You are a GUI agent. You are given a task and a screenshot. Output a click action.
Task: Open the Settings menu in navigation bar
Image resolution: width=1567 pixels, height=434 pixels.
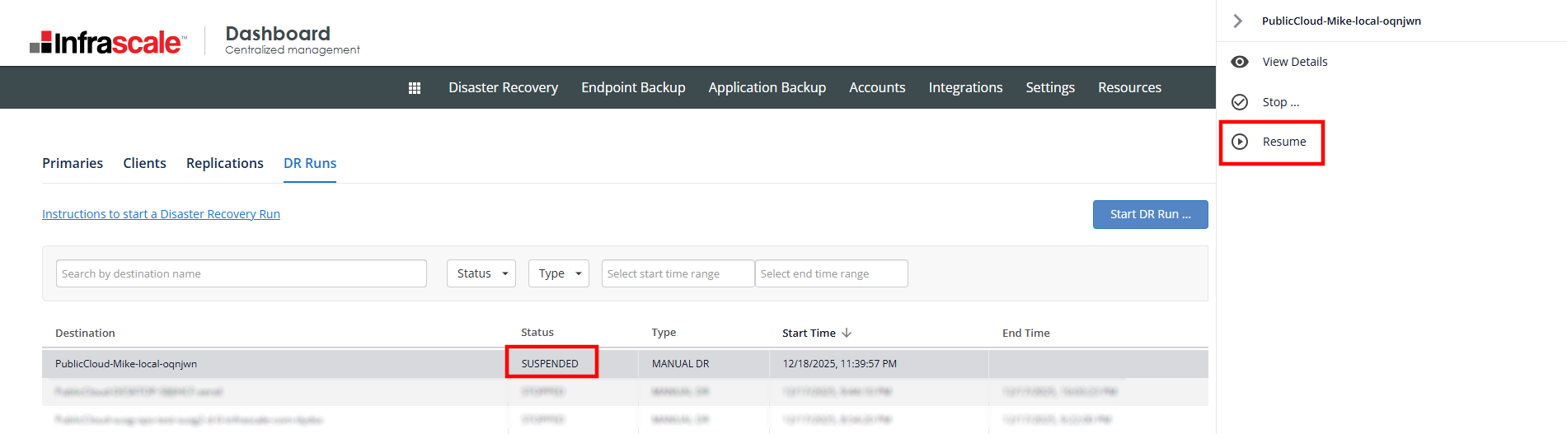(x=1049, y=87)
